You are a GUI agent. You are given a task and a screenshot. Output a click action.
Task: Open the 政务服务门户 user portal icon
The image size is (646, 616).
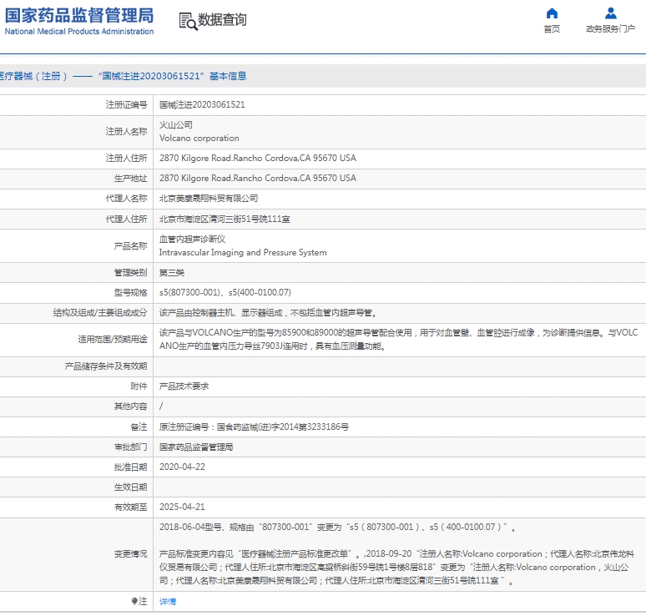click(611, 13)
